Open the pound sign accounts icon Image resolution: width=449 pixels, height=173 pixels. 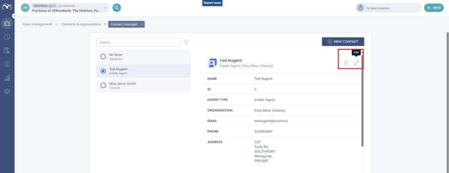tap(7, 64)
